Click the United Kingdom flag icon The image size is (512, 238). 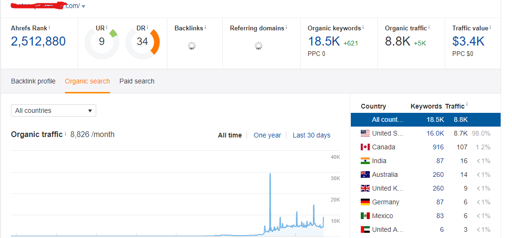[365, 188]
